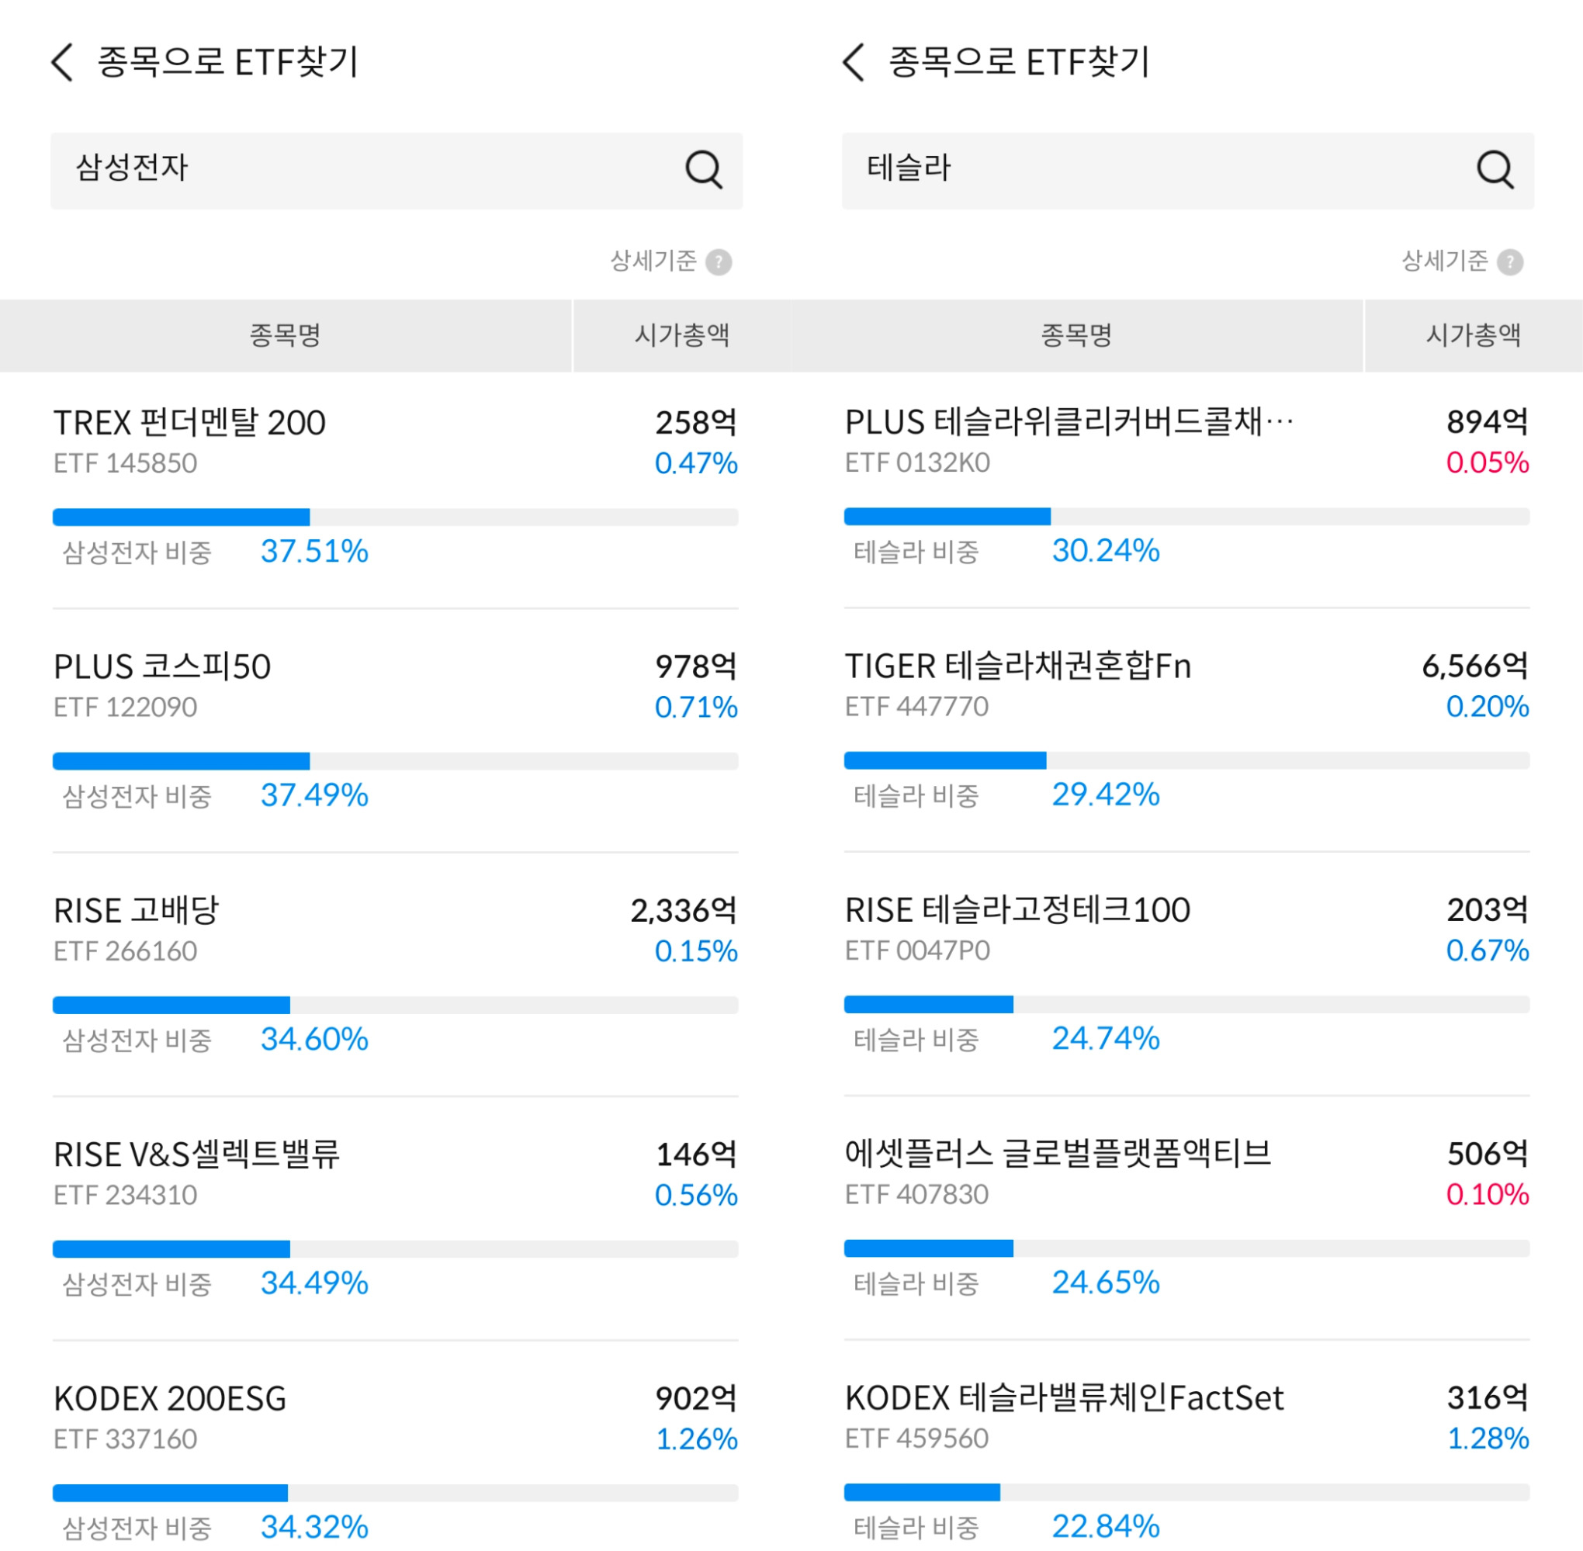The height and width of the screenshot is (1551, 1583).
Task: Click the 30.24% 테슬라 weight bar
Action: 1186,517
